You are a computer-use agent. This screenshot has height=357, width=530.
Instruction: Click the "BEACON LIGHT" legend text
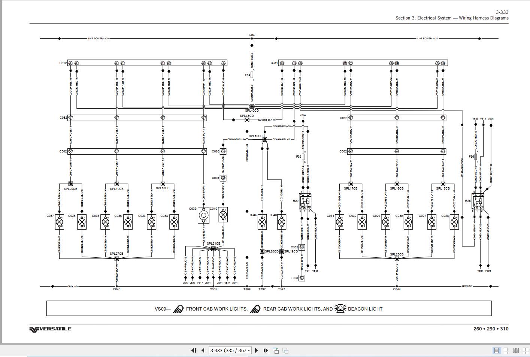coord(365,309)
